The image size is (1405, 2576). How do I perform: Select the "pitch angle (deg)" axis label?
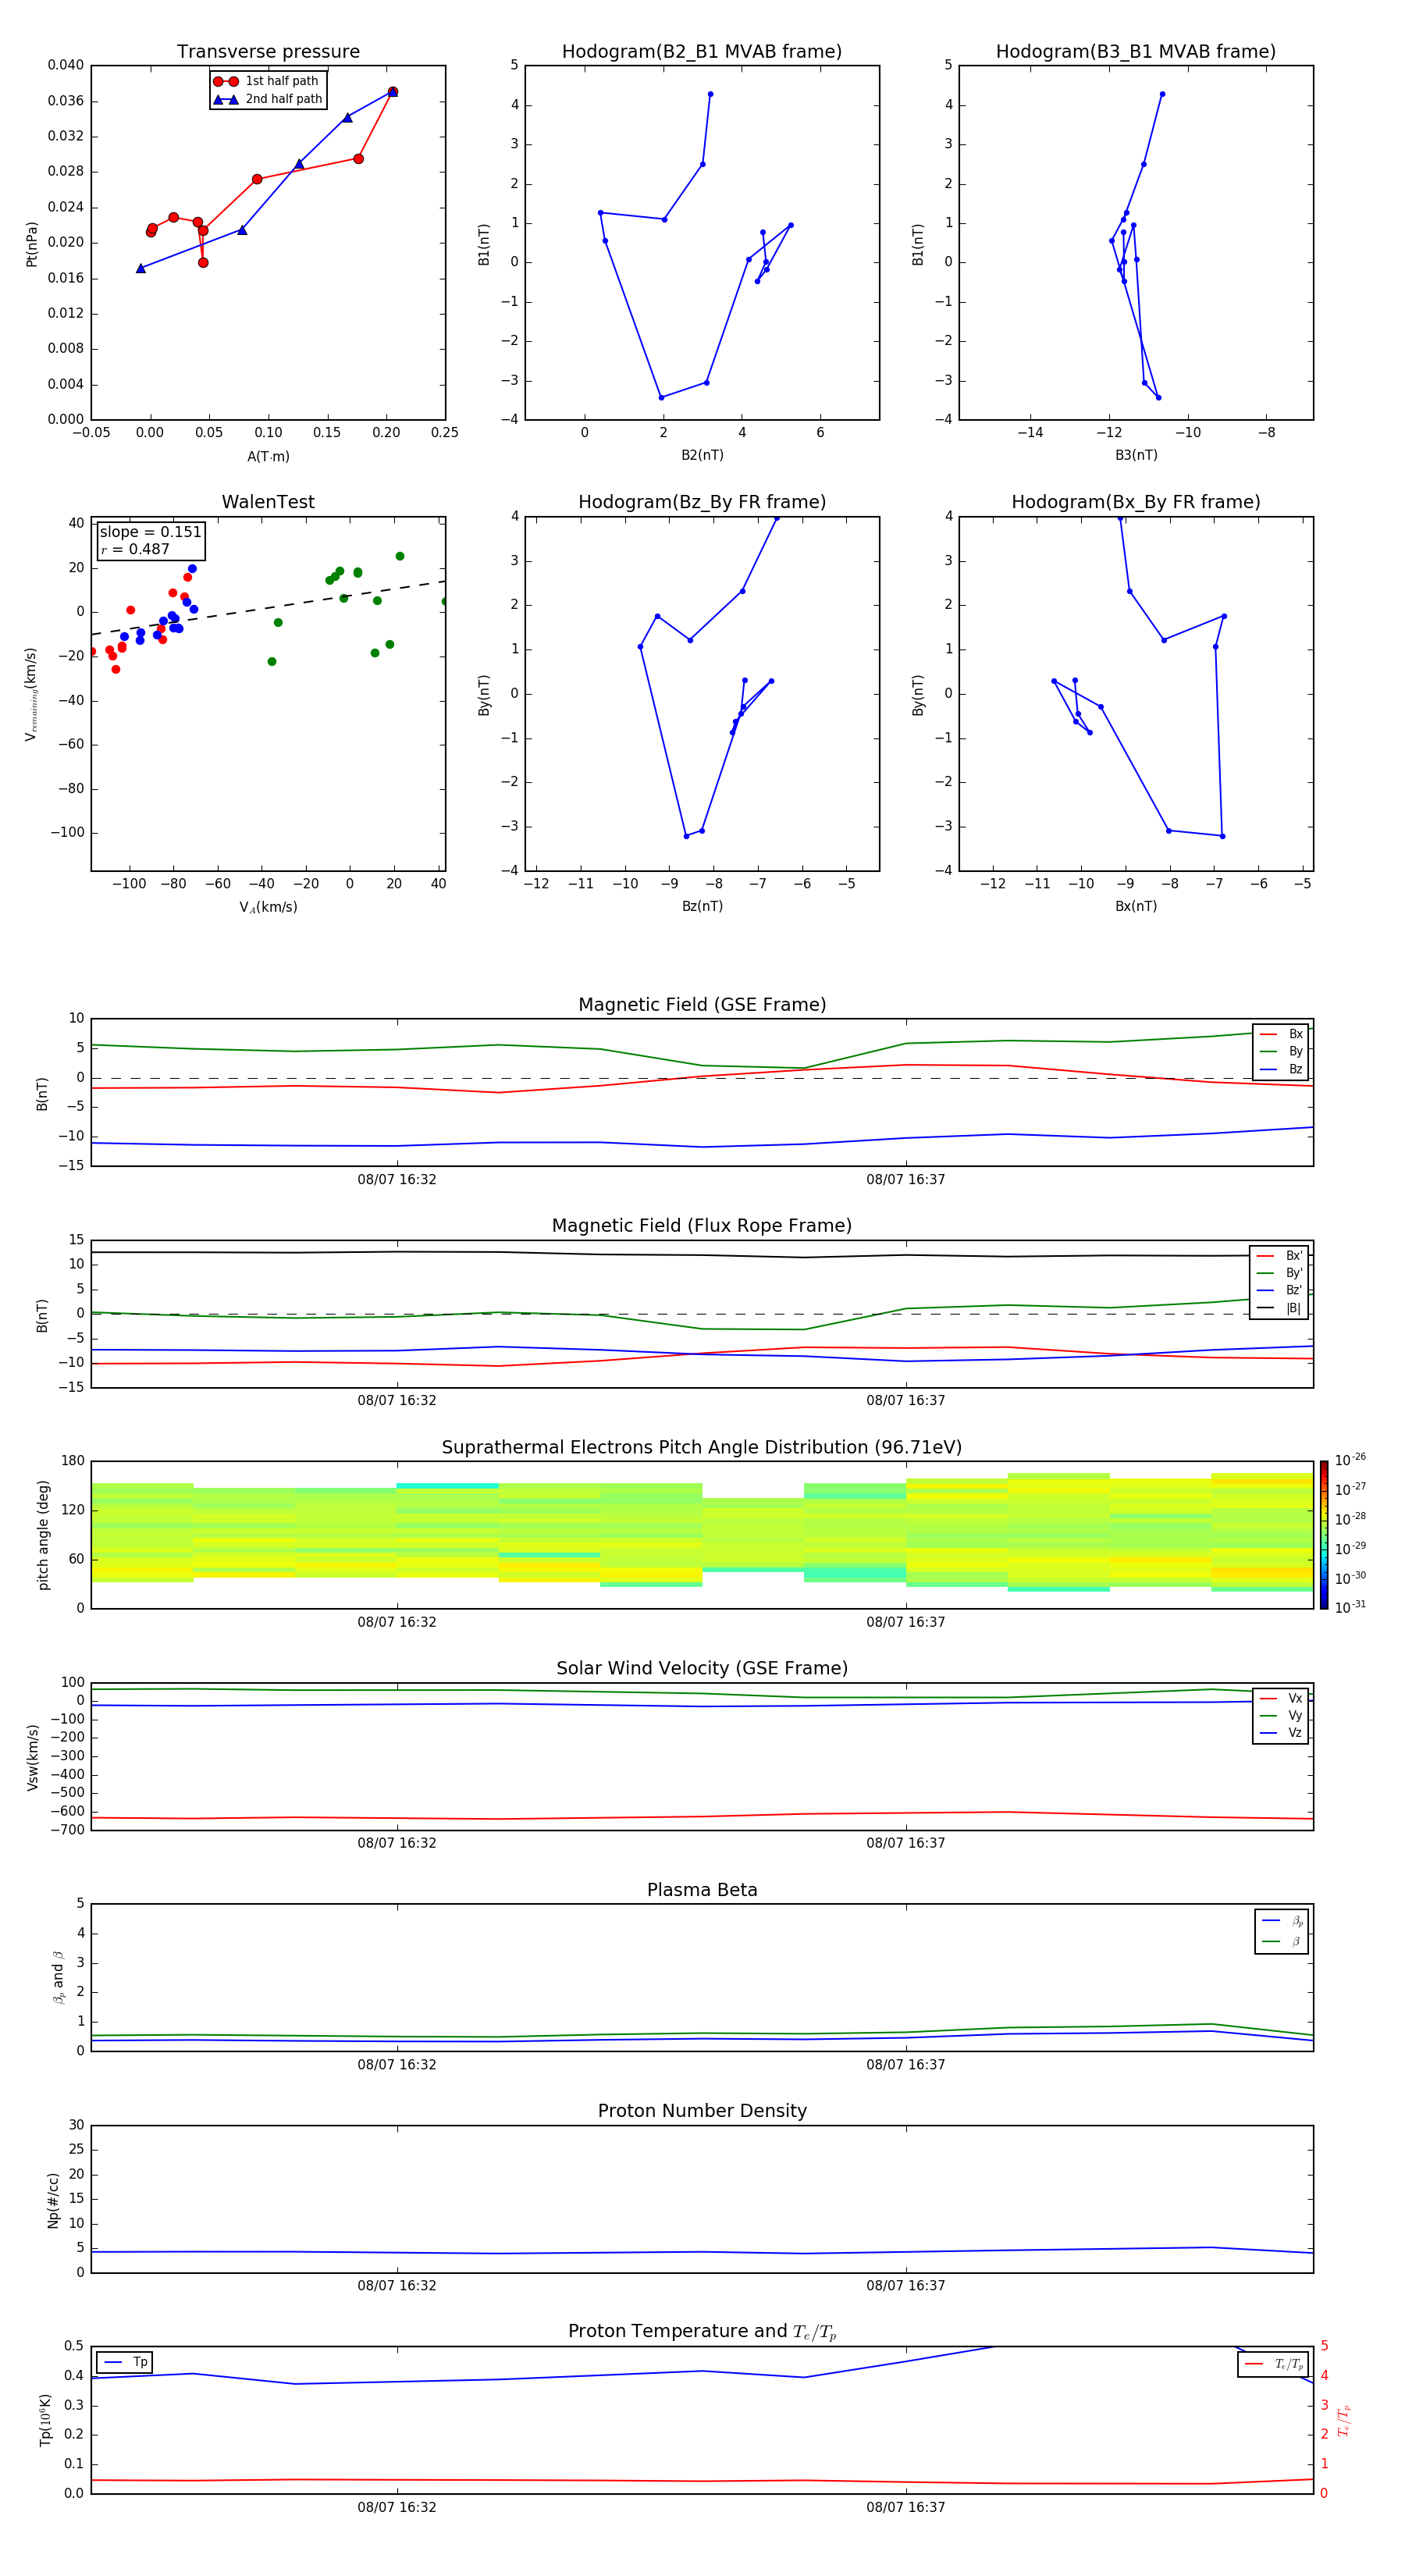coord(43,1535)
